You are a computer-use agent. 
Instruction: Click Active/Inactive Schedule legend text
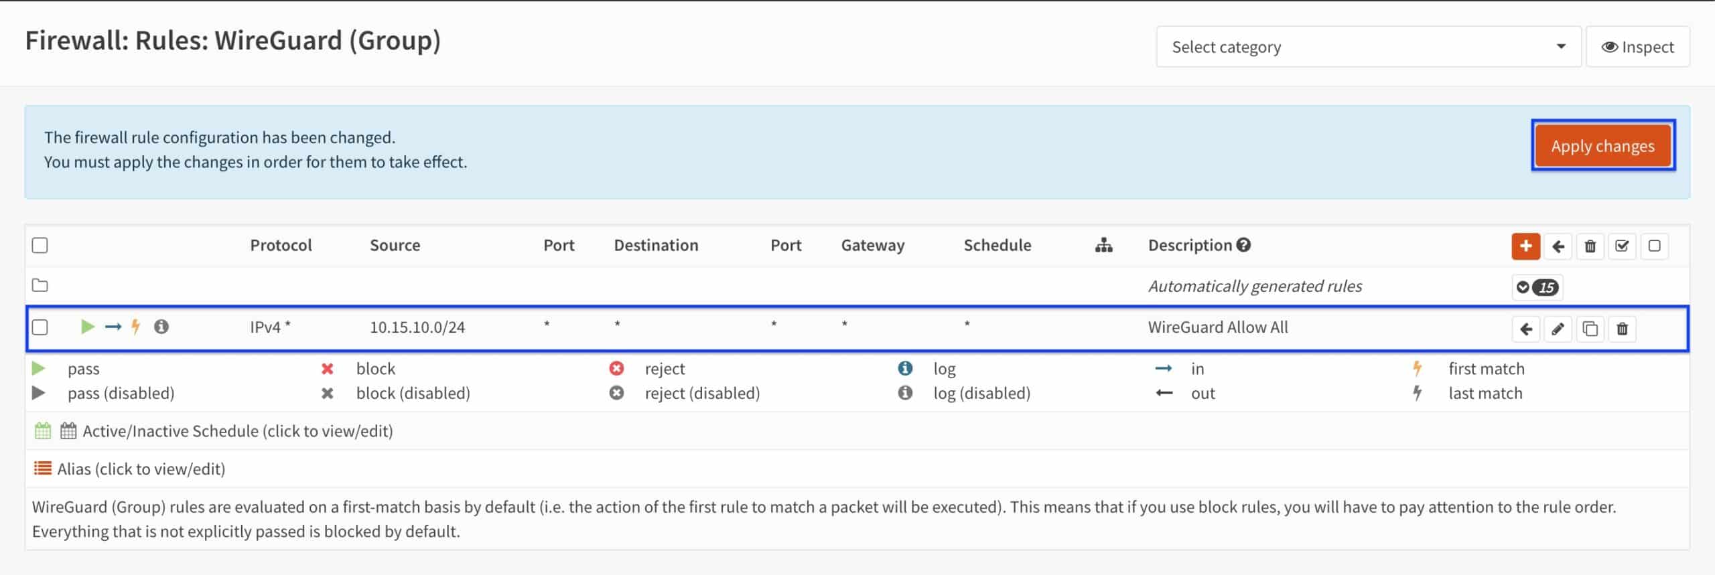click(x=238, y=431)
